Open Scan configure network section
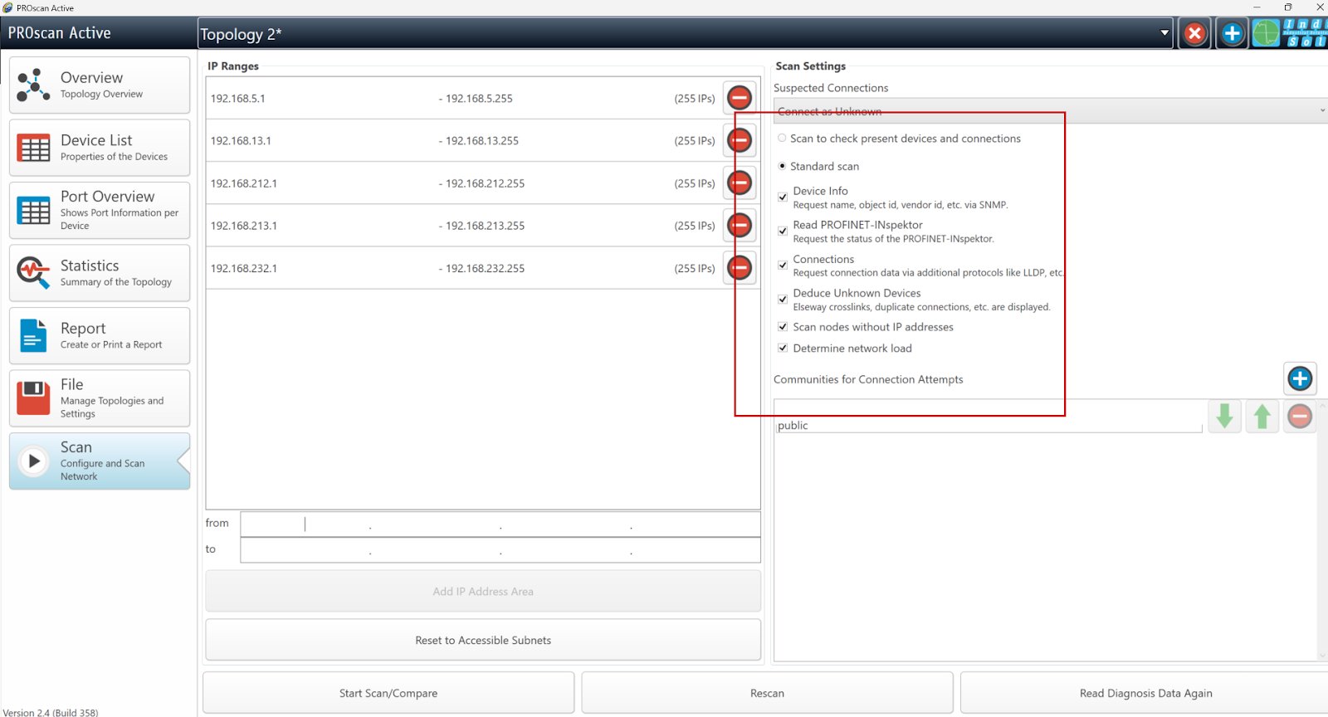 [100, 461]
